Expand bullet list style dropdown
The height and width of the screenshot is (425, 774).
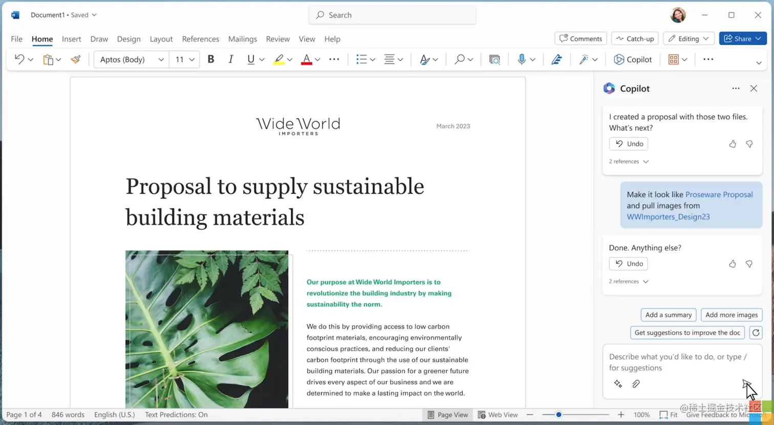coord(373,60)
